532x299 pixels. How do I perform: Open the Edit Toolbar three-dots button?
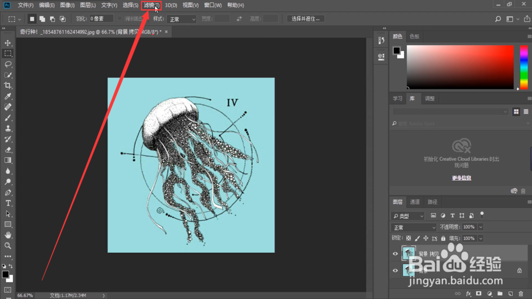[8, 256]
